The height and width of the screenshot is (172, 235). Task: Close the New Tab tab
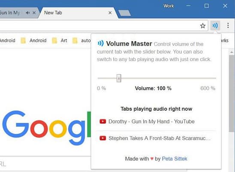(x=110, y=13)
